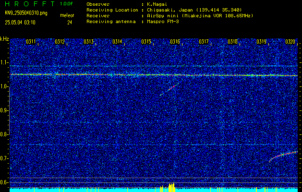
Task: Click the 0.6 kHz axis label
Action: (x=4, y=182)
